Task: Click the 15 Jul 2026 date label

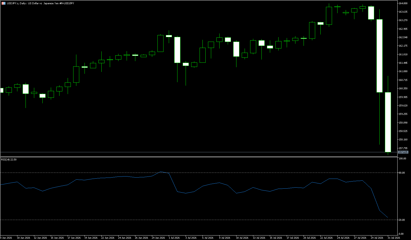Action: pyautogui.click(x=276, y=238)
